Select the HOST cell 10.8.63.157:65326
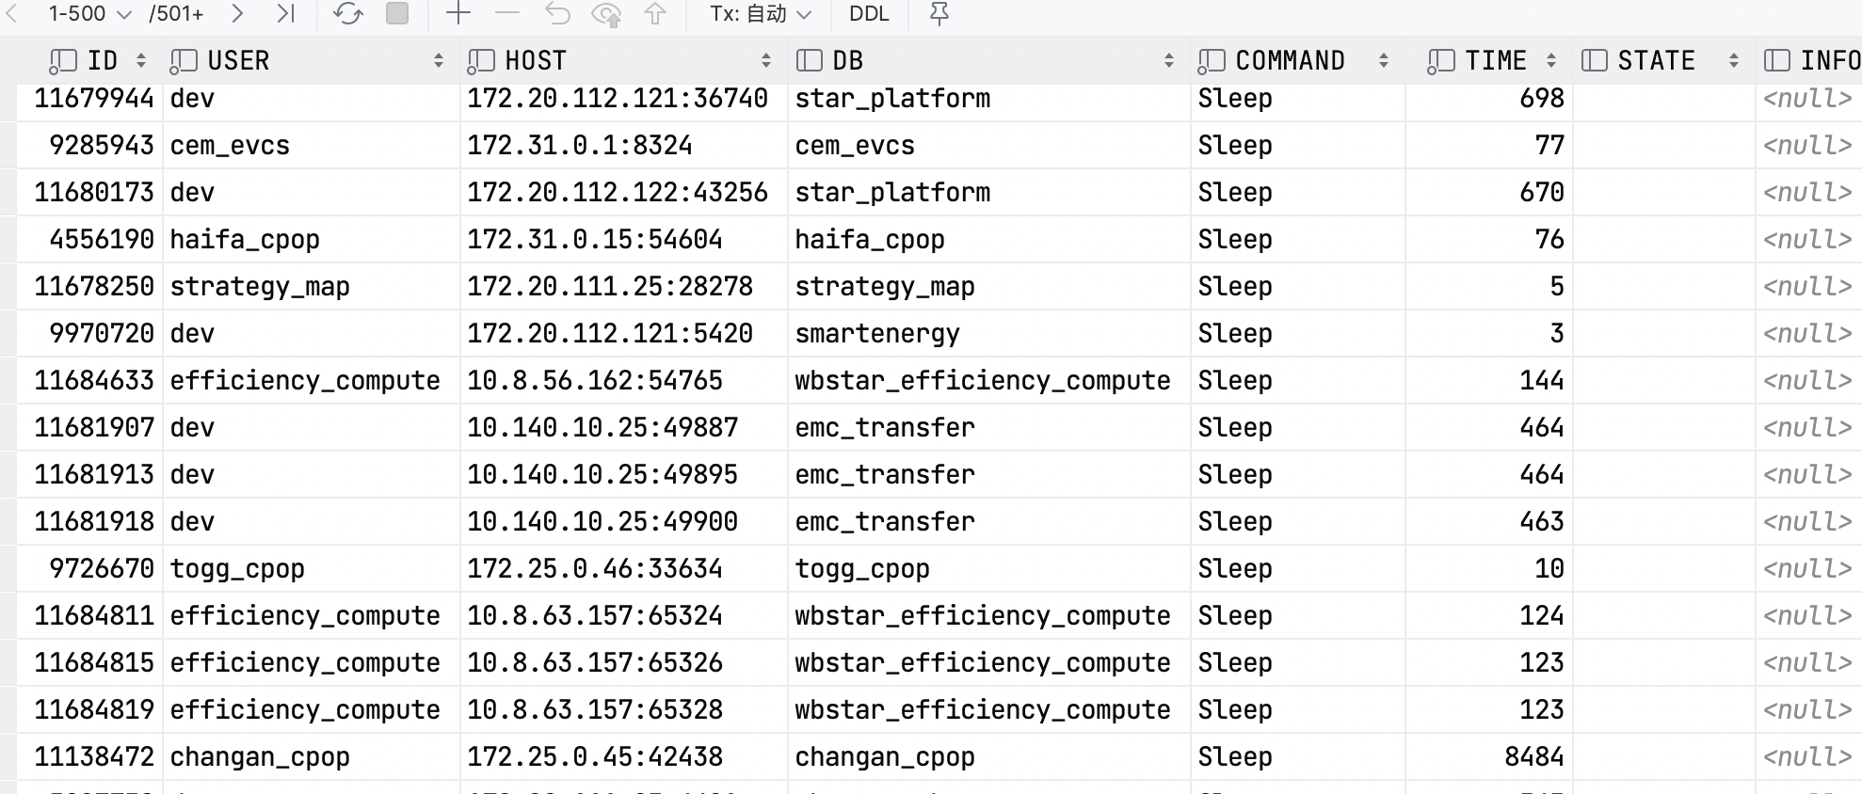Screen dimensions: 1862x794 (x=624, y=662)
